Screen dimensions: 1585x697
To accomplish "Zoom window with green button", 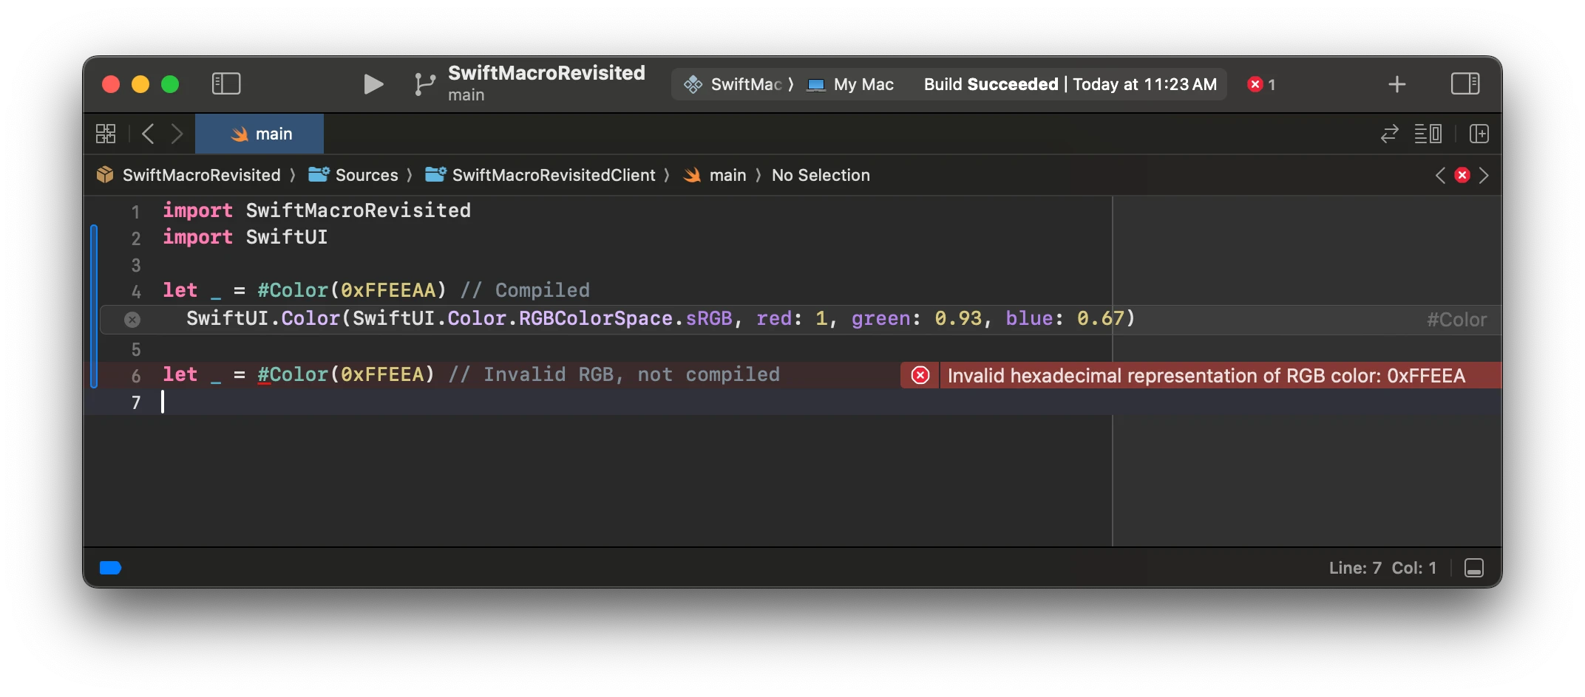I will pos(170,84).
